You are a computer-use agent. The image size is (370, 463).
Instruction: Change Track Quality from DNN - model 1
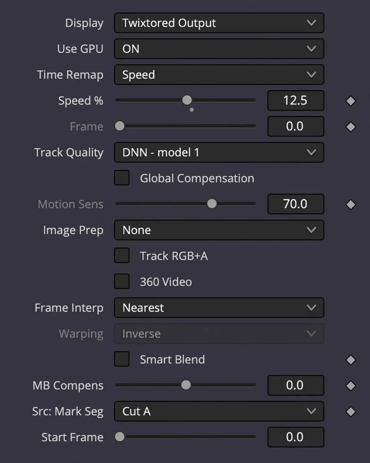coord(219,152)
